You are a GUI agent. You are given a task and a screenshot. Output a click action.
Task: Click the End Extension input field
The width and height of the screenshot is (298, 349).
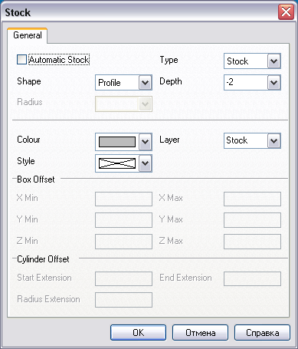coord(252,278)
